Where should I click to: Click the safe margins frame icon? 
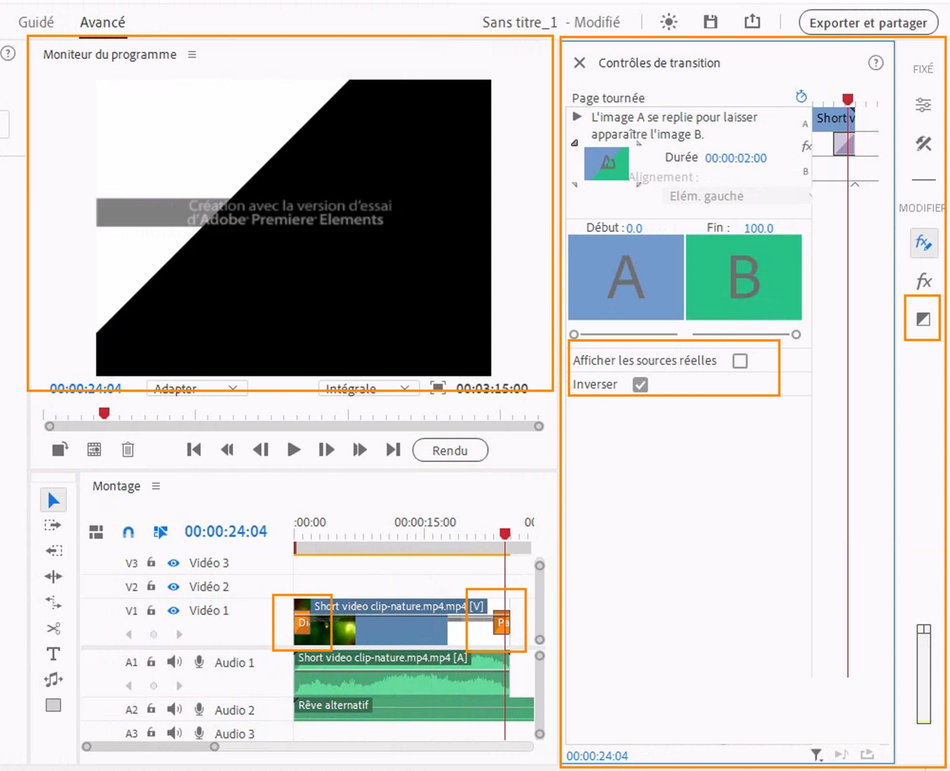coord(438,388)
